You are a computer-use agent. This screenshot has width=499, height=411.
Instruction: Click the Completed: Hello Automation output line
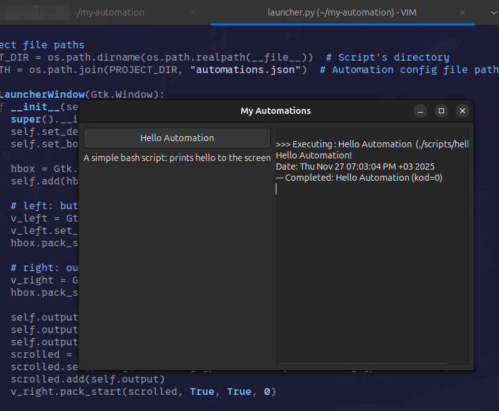348,177
